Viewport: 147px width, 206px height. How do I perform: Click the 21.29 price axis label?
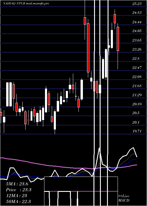(137, 95)
